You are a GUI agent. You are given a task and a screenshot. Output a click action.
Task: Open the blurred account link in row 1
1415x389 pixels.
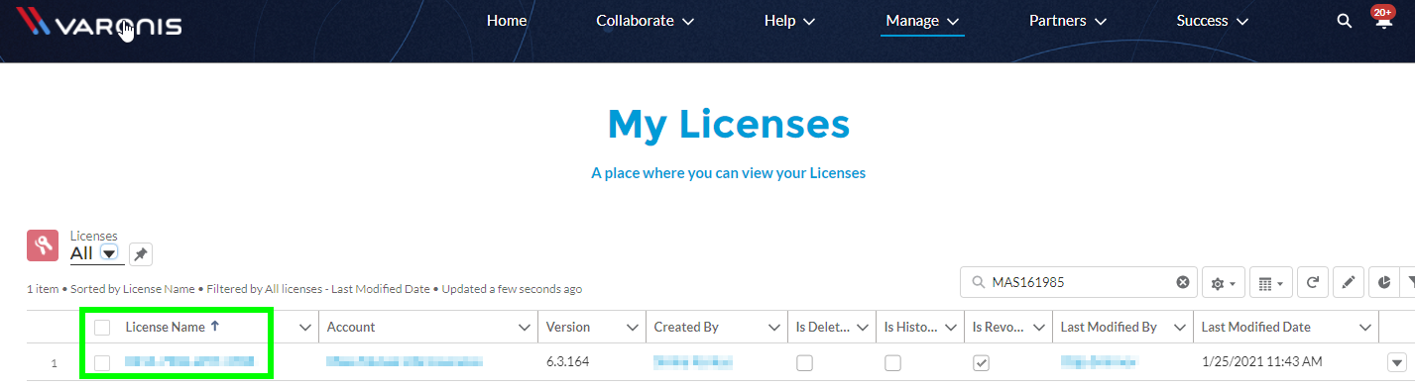[x=405, y=362]
